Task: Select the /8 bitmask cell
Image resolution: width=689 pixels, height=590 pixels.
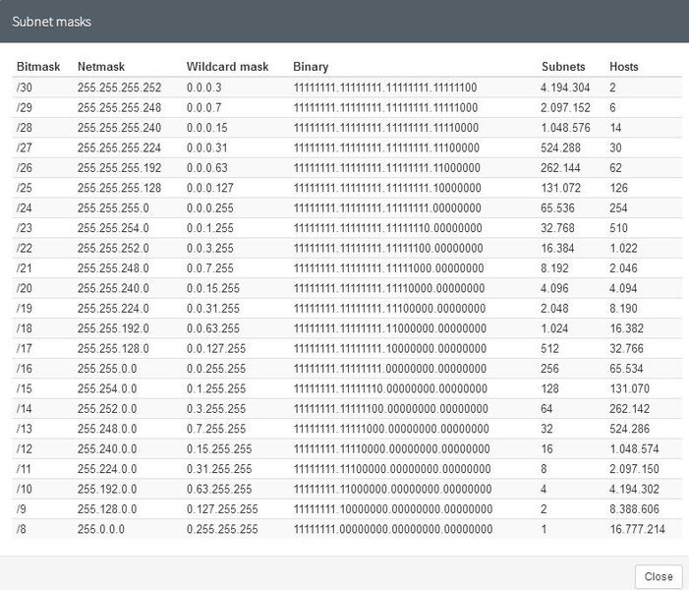Action: (21, 529)
